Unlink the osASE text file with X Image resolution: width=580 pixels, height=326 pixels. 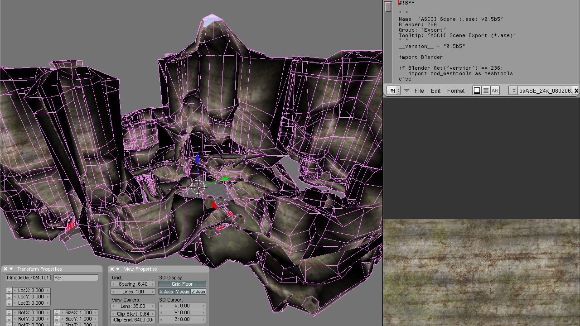point(576,91)
